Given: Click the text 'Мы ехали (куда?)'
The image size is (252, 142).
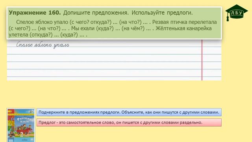Looking at the screenshot, I should coord(93,28).
